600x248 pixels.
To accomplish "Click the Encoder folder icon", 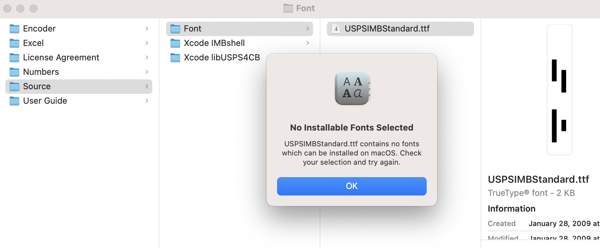I will click(14, 29).
